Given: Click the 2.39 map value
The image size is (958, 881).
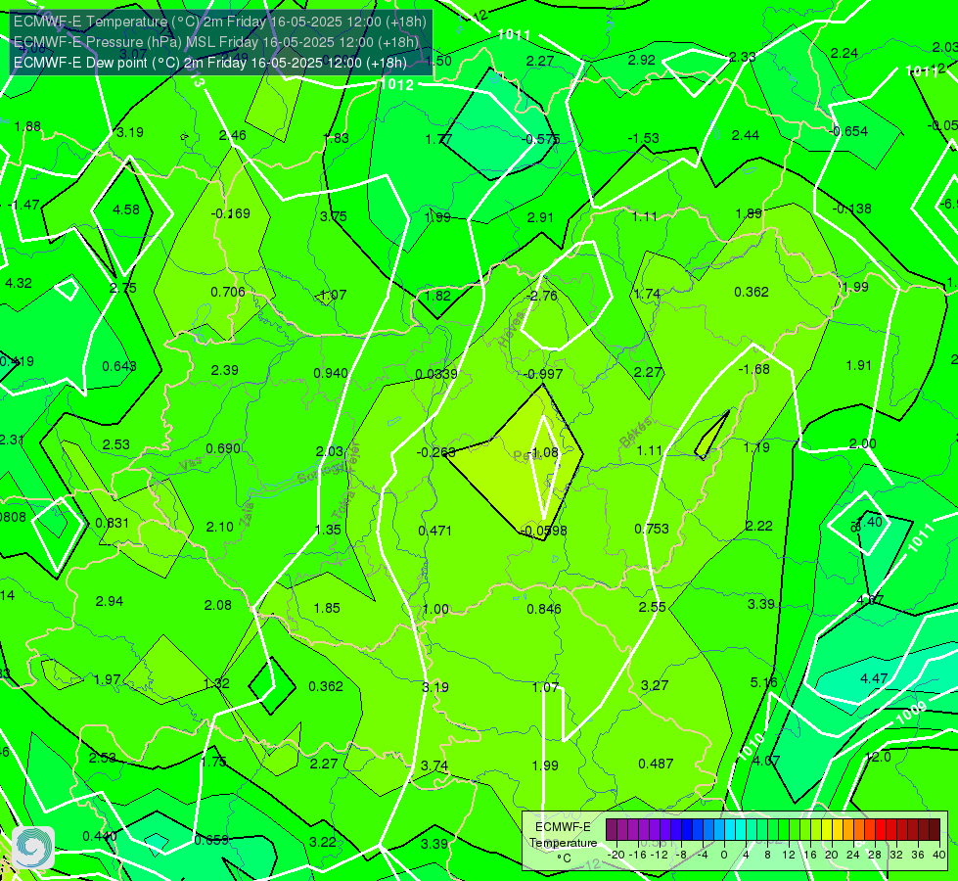Looking at the screenshot, I should [224, 370].
